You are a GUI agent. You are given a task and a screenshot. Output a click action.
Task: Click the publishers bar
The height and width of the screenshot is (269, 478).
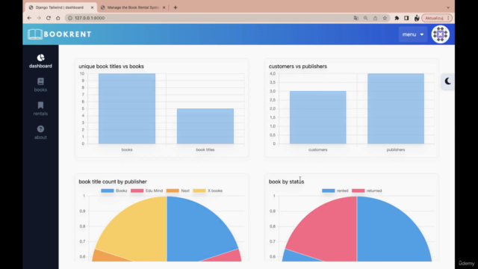[396, 108]
